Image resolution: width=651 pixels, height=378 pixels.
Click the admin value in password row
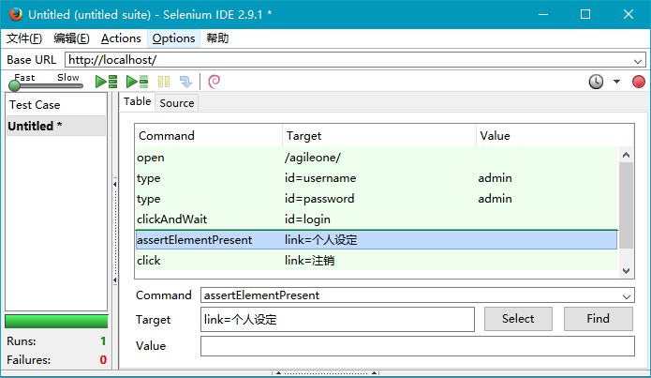tap(495, 199)
